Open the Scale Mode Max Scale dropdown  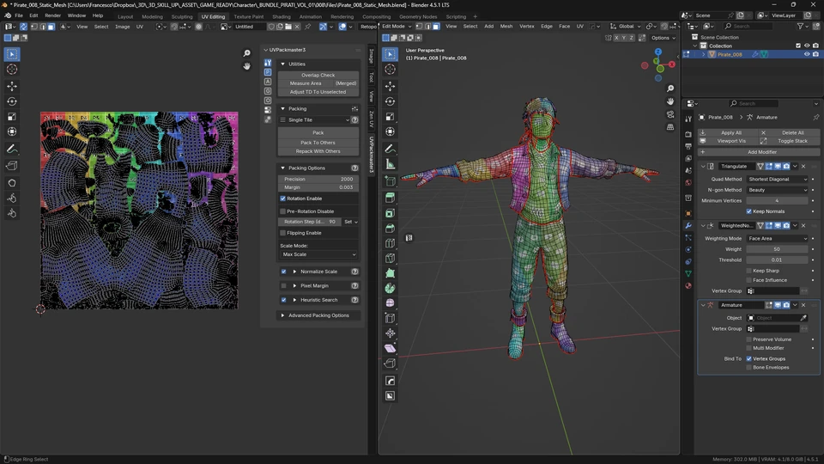click(x=318, y=254)
